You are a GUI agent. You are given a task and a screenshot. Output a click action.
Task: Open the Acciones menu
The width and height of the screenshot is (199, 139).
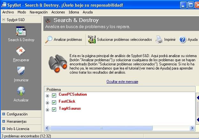click(58, 12)
